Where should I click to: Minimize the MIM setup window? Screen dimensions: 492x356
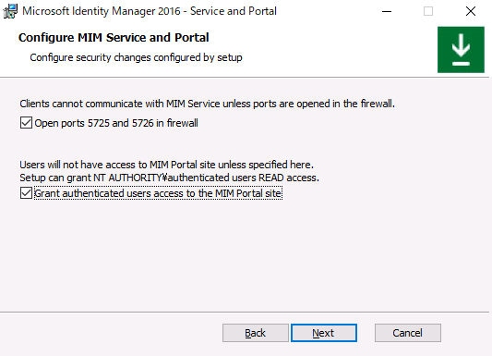click(387, 12)
